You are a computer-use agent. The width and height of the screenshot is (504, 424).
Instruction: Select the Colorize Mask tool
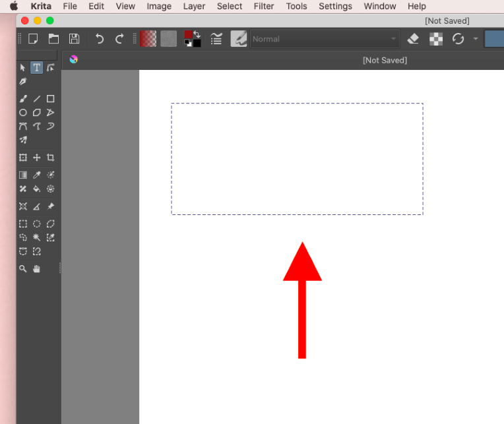[x=50, y=175]
